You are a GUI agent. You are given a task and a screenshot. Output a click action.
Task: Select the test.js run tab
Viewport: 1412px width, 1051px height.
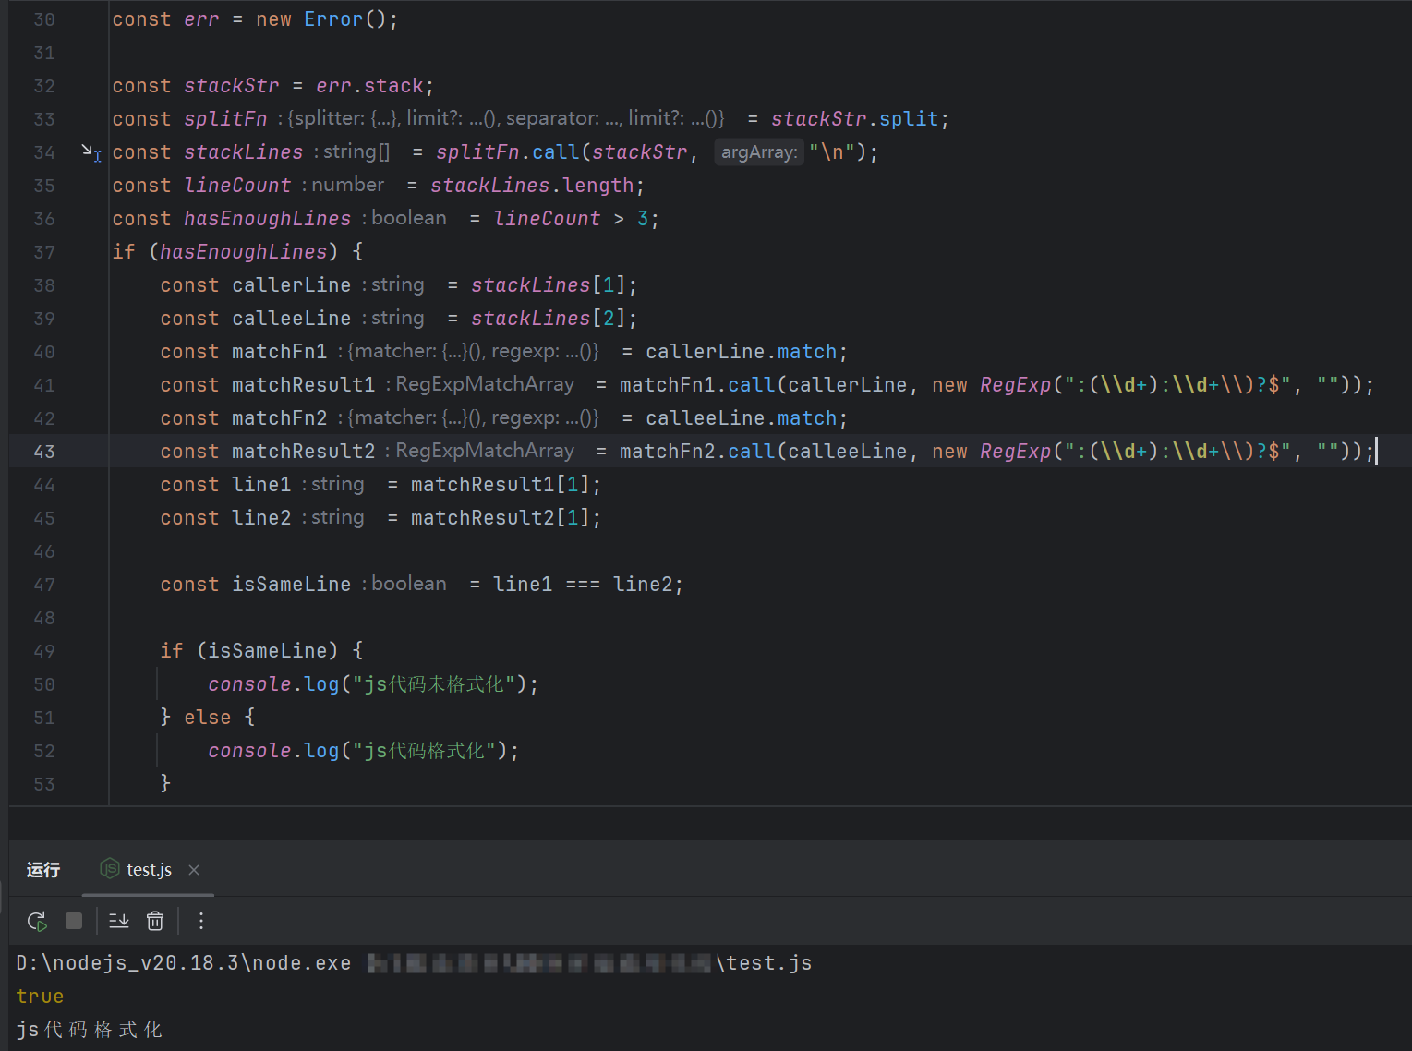tap(149, 870)
